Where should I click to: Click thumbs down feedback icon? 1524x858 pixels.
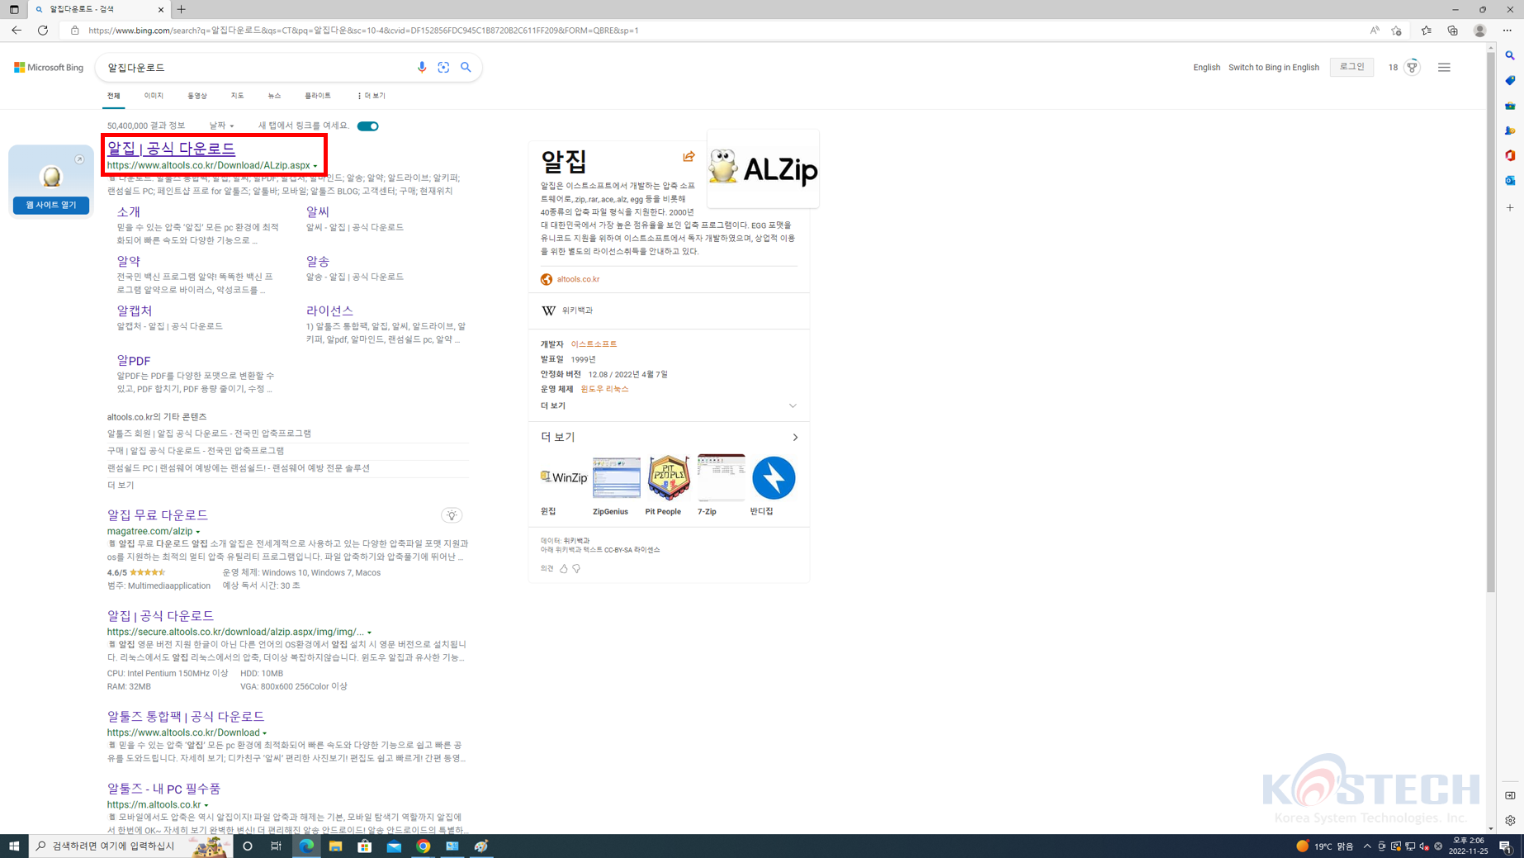(x=576, y=568)
